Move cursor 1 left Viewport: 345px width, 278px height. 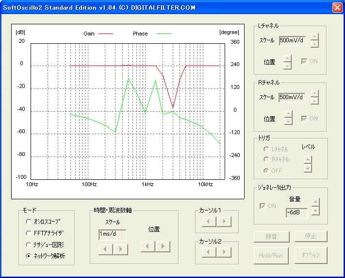point(209,222)
